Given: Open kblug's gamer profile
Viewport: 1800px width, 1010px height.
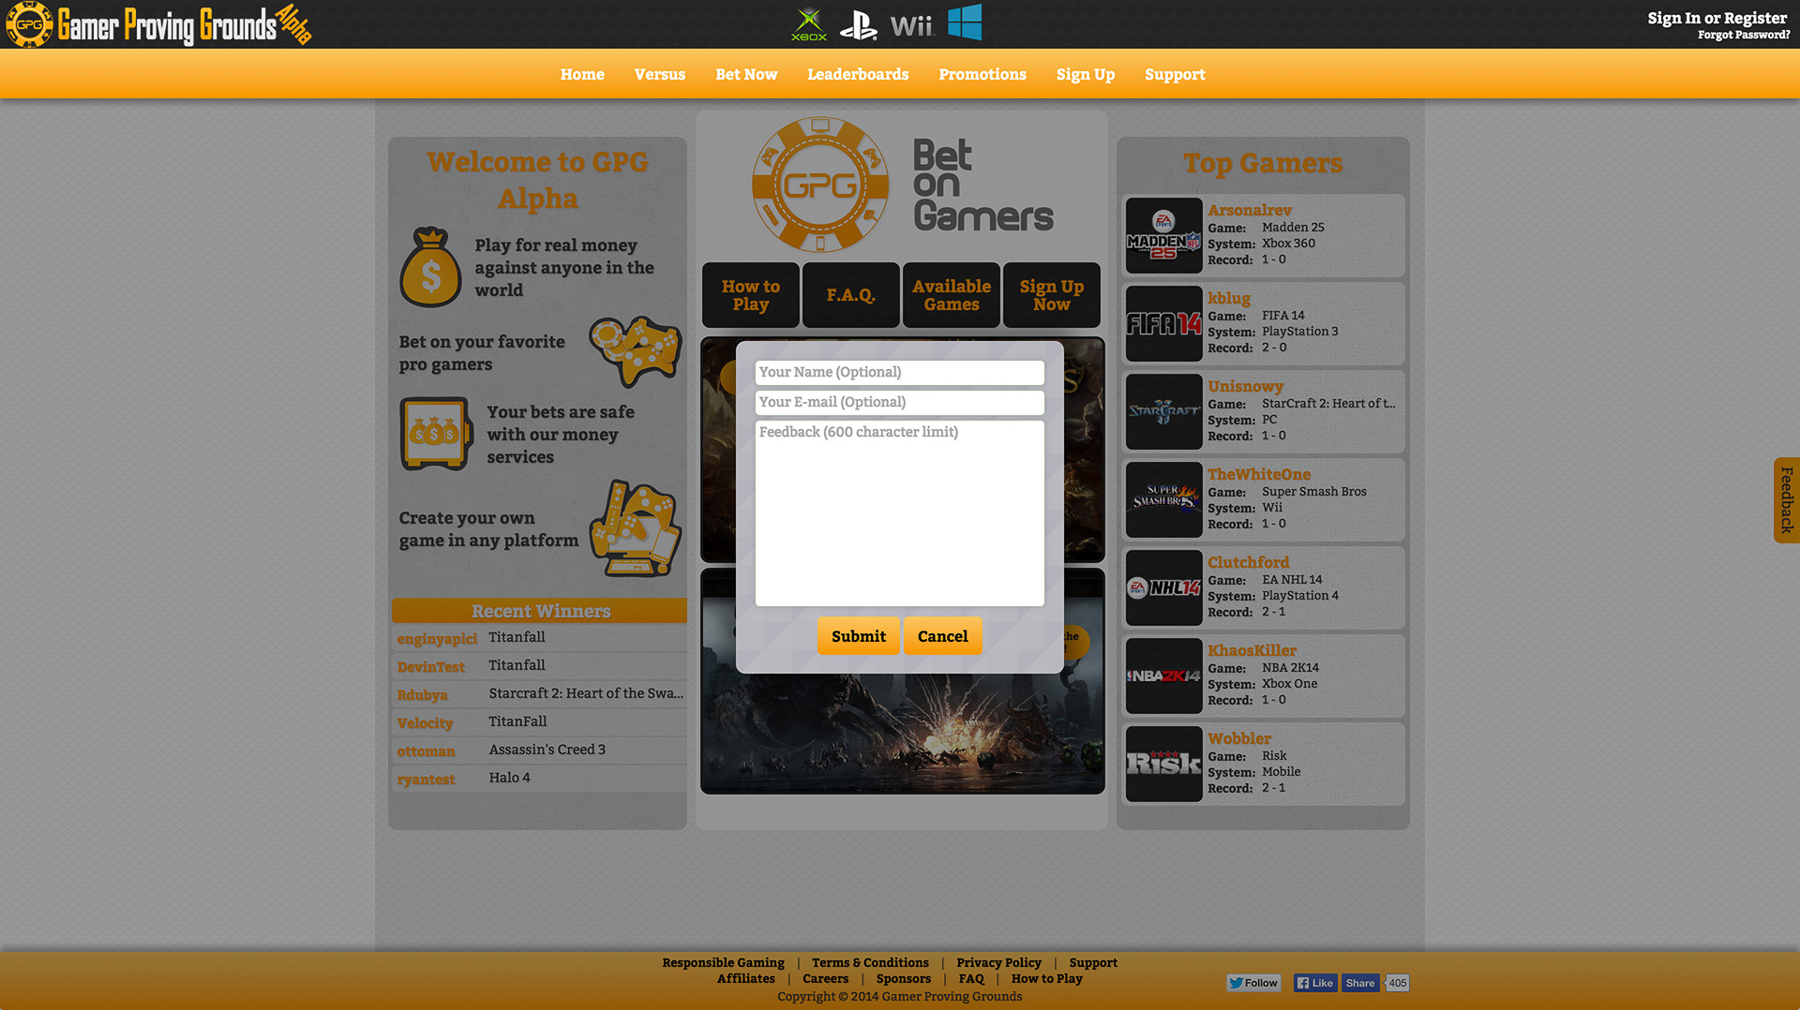Looking at the screenshot, I should [1229, 298].
